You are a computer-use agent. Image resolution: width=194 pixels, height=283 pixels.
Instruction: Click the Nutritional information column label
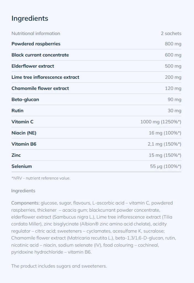pyautogui.click(x=36, y=33)
